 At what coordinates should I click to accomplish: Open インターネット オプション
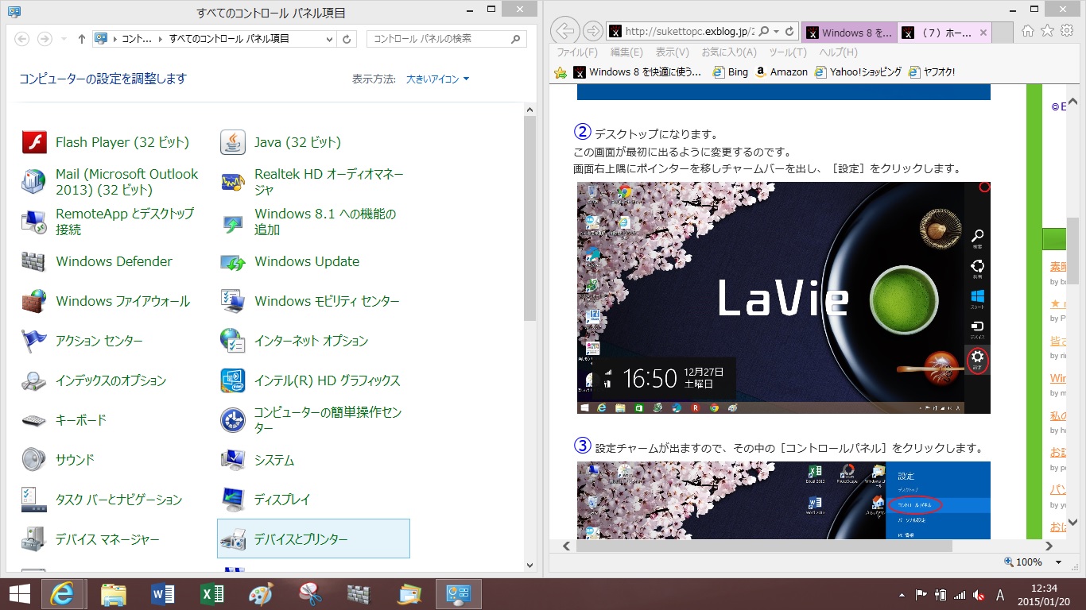pyautogui.click(x=294, y=341)
